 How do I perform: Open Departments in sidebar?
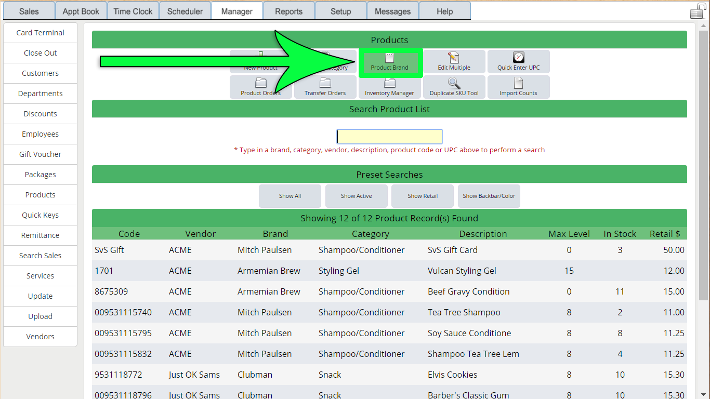click(40, 94)
